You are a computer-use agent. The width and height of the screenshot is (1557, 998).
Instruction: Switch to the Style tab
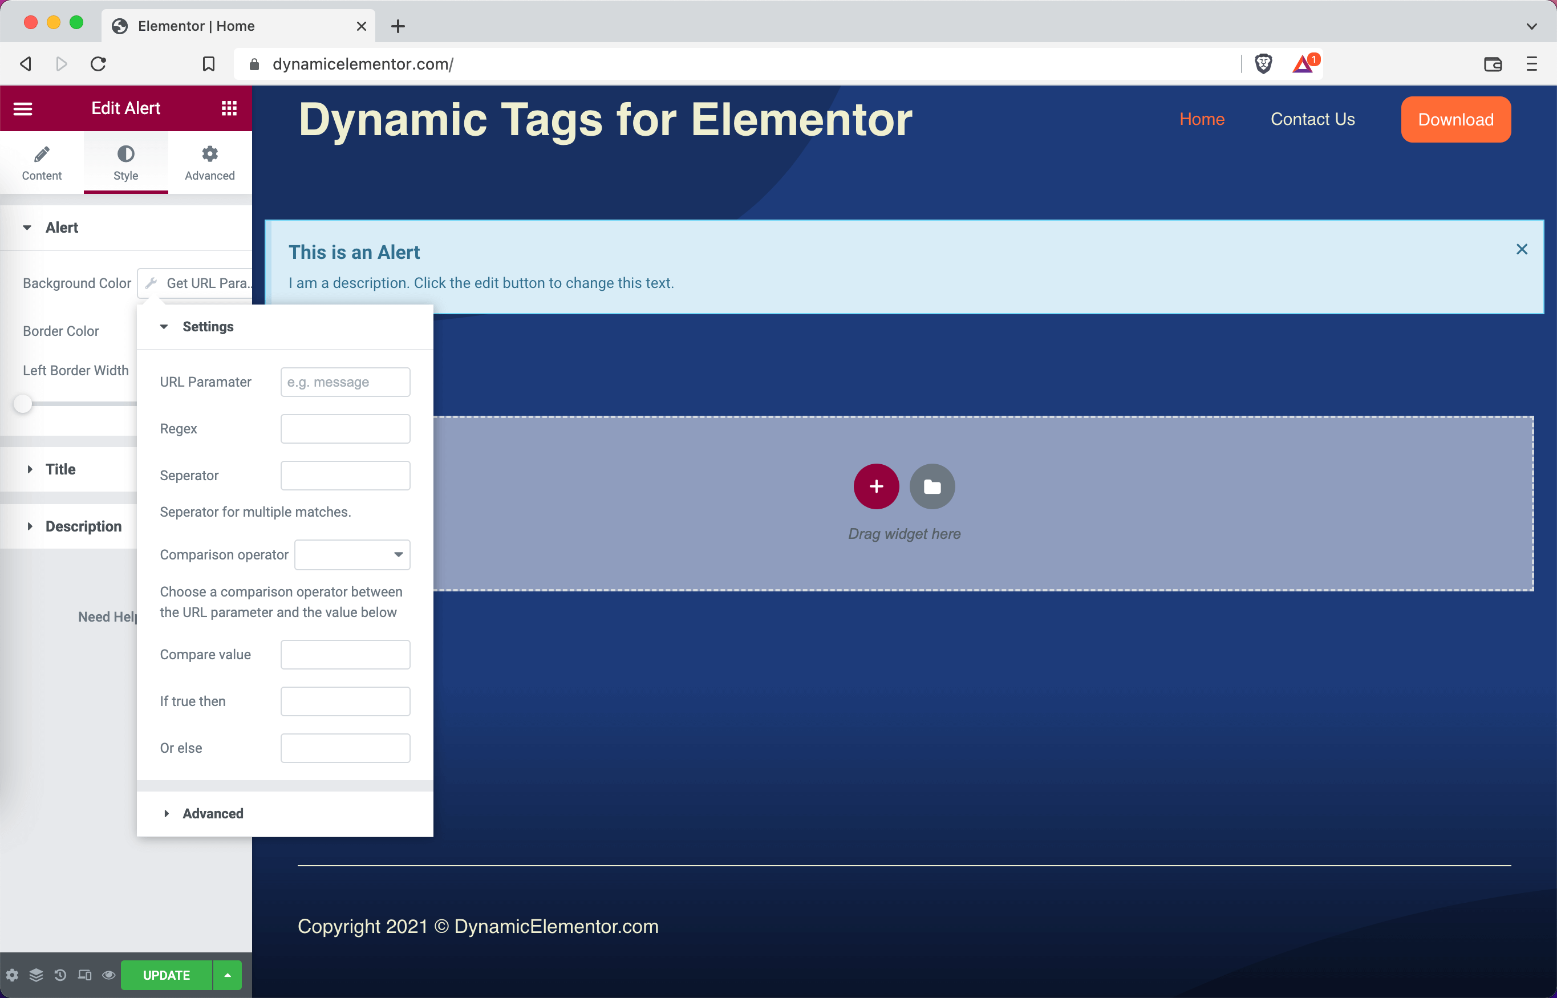(x=125, y=163)
